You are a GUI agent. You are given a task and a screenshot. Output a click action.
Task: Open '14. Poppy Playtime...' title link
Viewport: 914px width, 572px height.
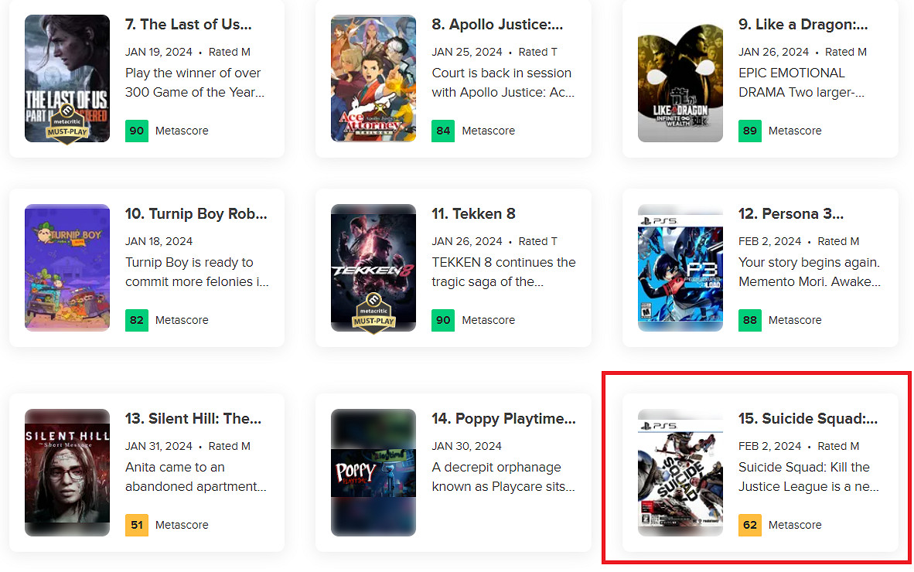[503, 419]
